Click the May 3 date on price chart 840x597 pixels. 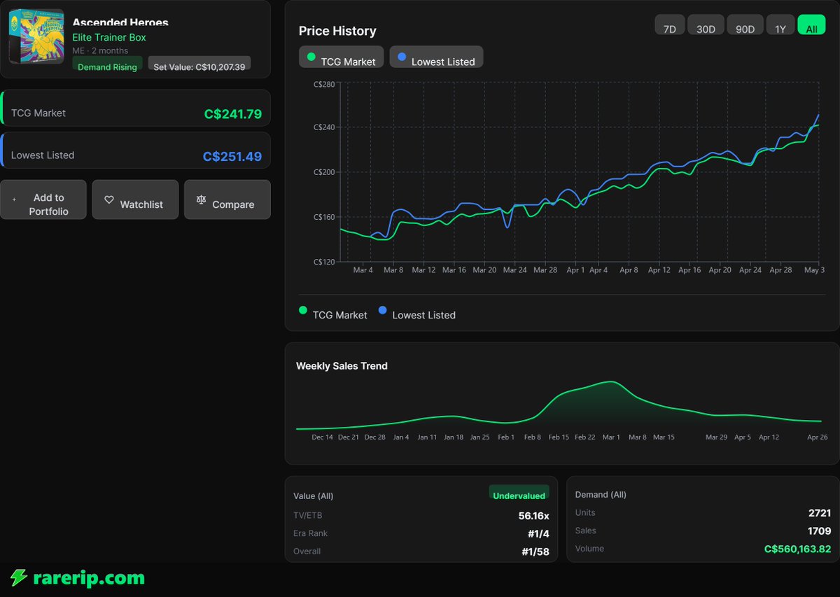coord(814,269)
